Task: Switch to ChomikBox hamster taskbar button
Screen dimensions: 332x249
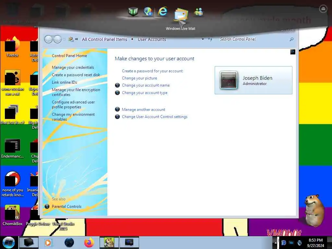Action: coord(109,243)
